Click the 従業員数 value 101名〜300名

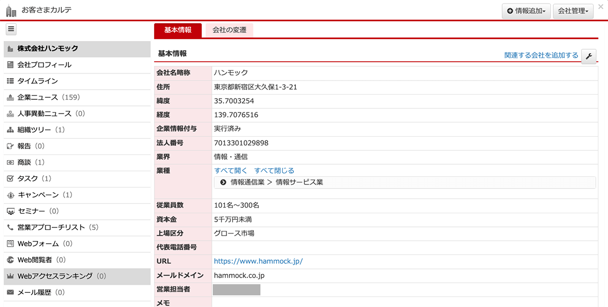click(x=237, y=205)
